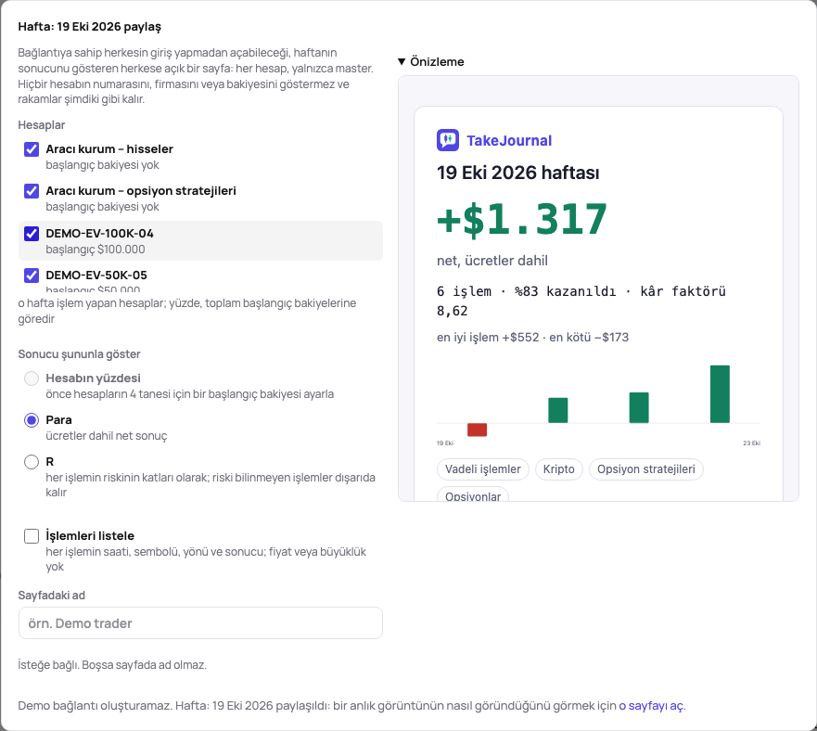The height and width of the screenshot is (731, 817).
Task: Collapse the Önizleme preview disclosure triangle
Action: point(402,61)
